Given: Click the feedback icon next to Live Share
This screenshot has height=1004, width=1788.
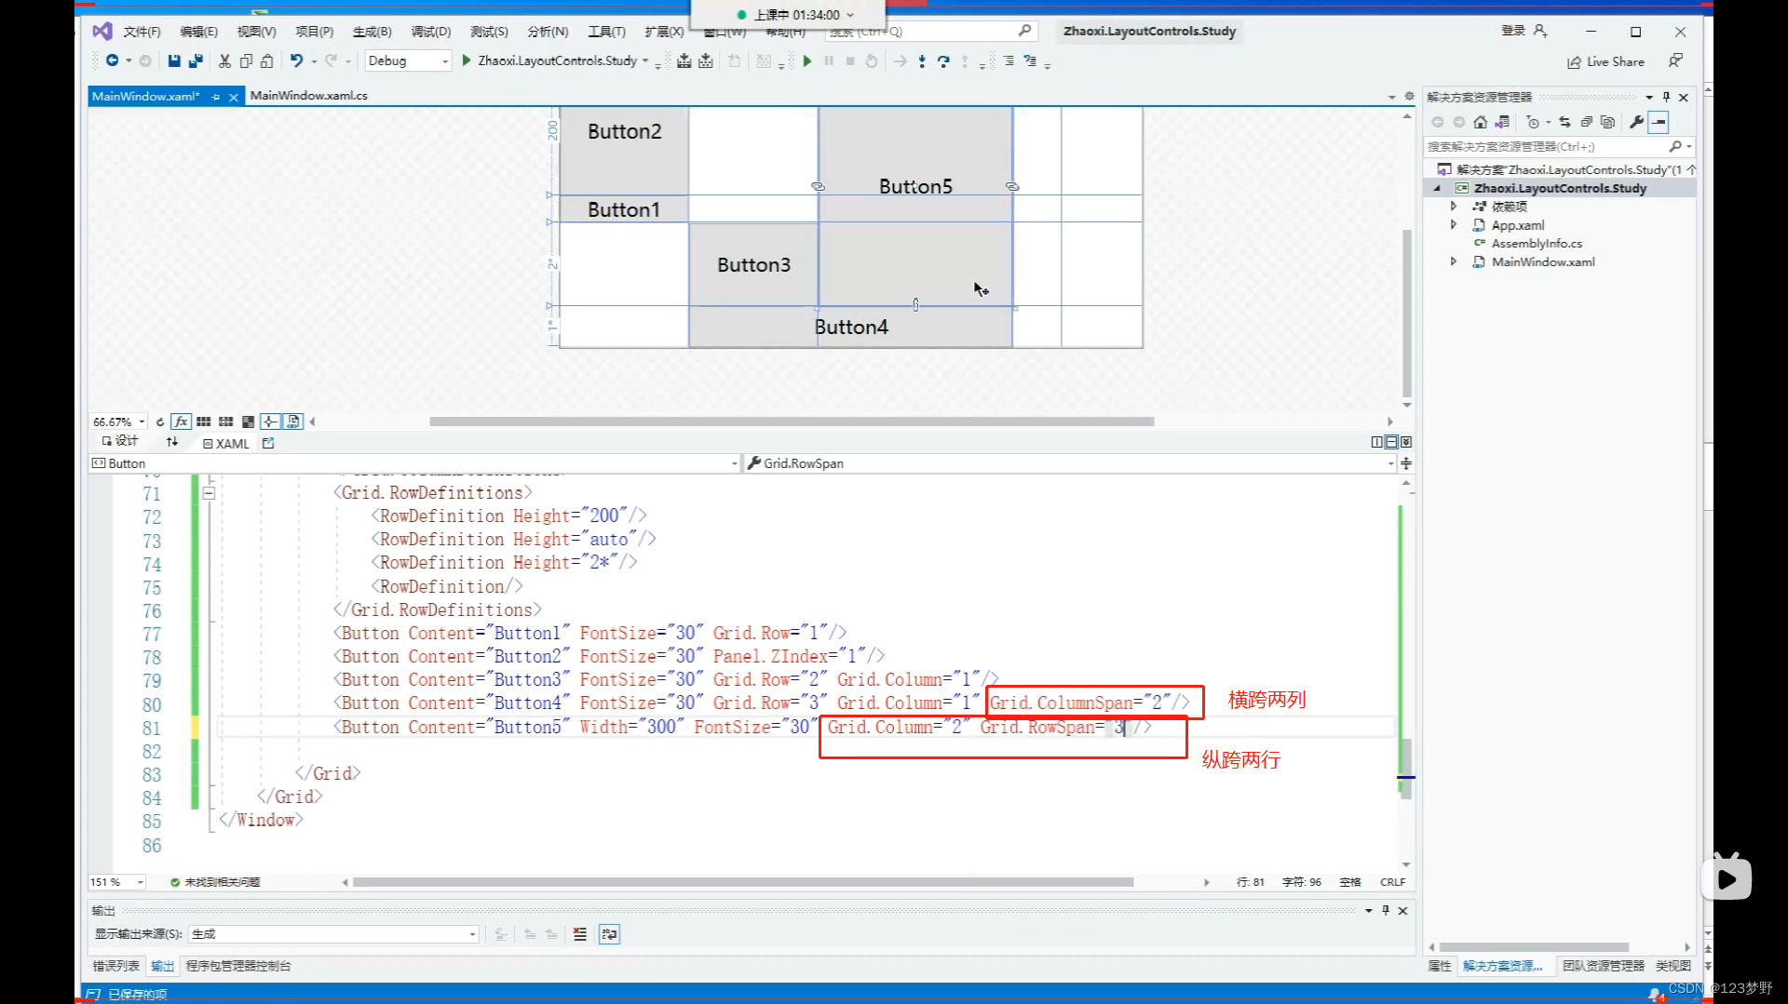Looking at the screenshot, I should point(1675,61).
